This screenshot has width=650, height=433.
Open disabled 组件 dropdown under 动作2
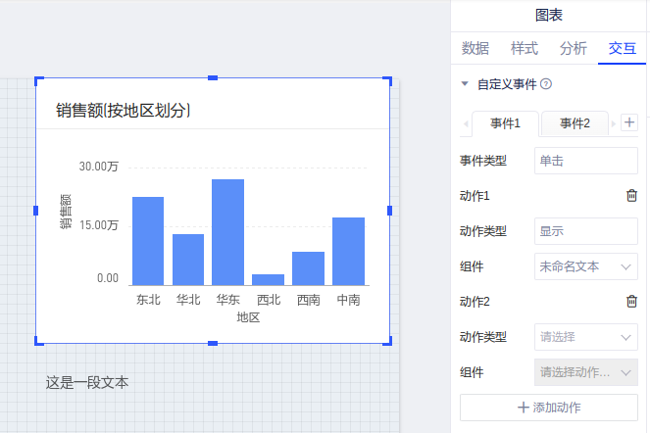[x=585, y=372]
